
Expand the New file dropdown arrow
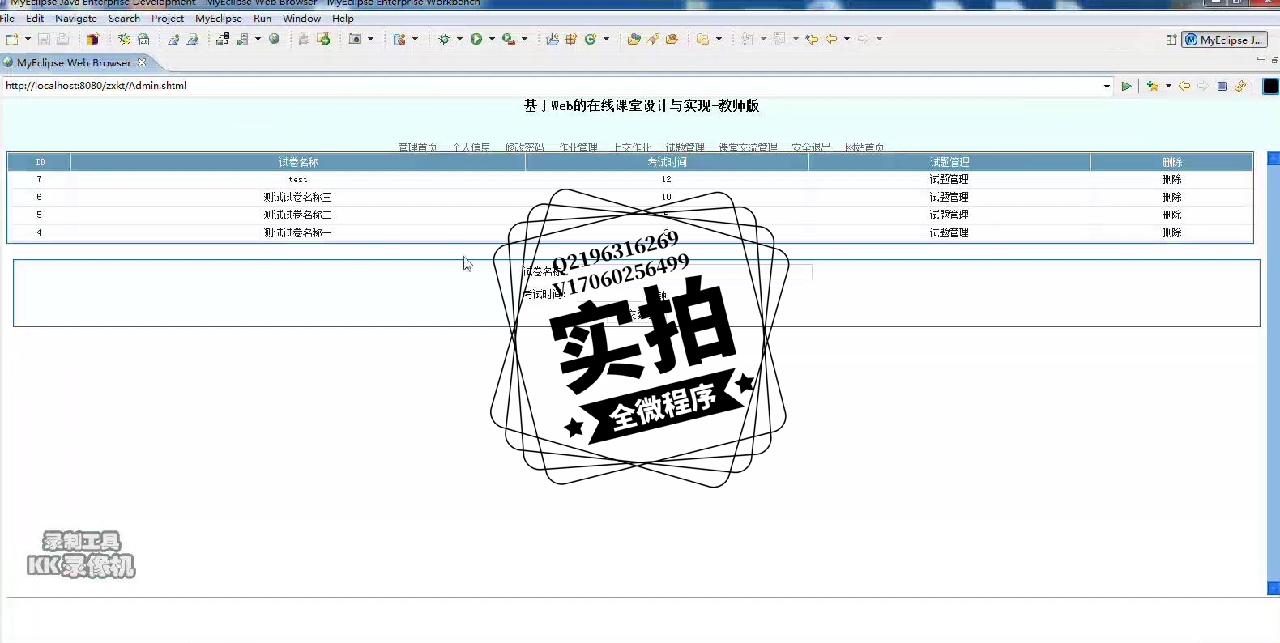[28, 39]
